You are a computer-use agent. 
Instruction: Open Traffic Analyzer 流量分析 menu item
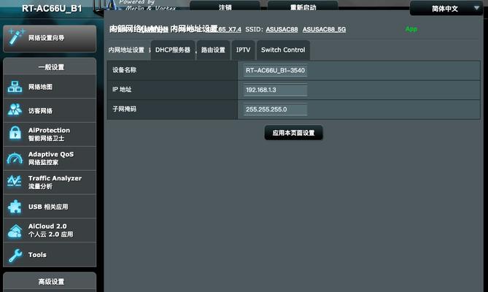[x=50, y=182]
